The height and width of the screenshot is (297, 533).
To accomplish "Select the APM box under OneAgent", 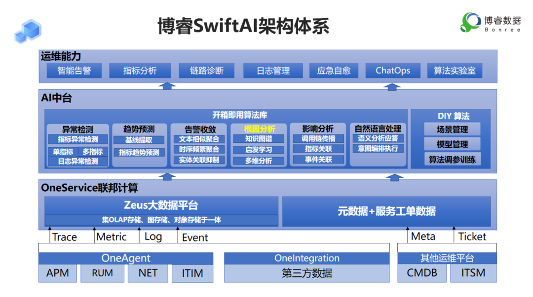I will 58,273.
